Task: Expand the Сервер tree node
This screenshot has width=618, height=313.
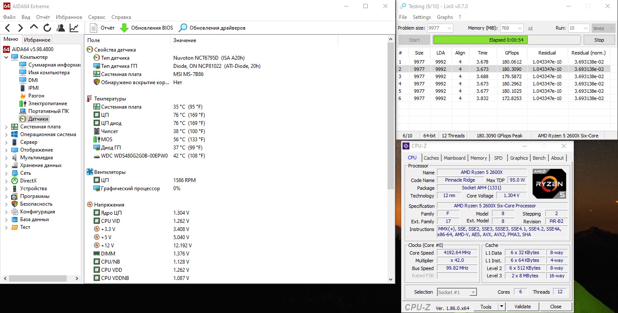Action: [x=6, y=142]
